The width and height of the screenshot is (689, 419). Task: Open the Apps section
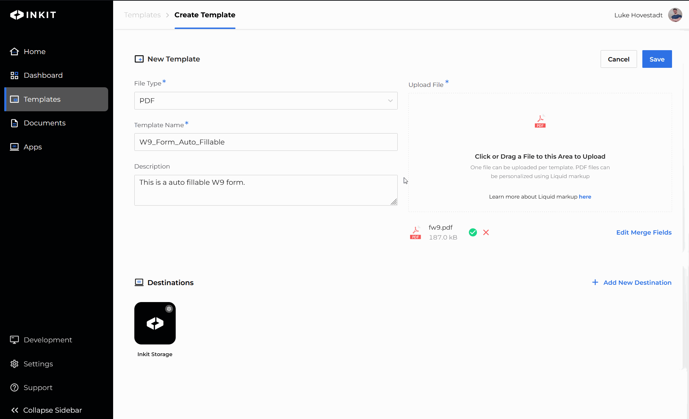(33, 147)
